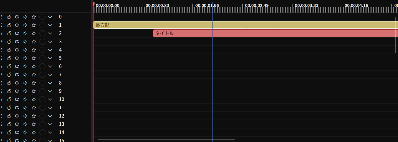Click the star icon on layer 10
Viewport: 398px width, 142px height.
point(33,99)
